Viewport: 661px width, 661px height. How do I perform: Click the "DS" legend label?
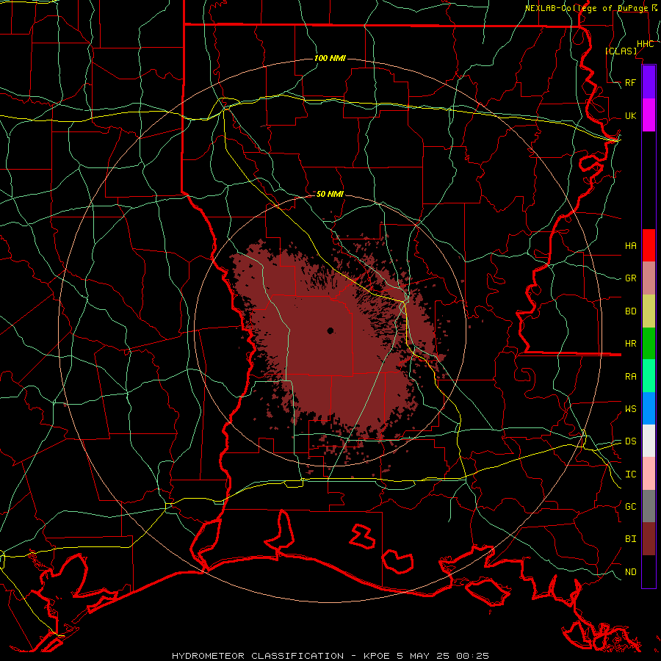coord(631,441)
